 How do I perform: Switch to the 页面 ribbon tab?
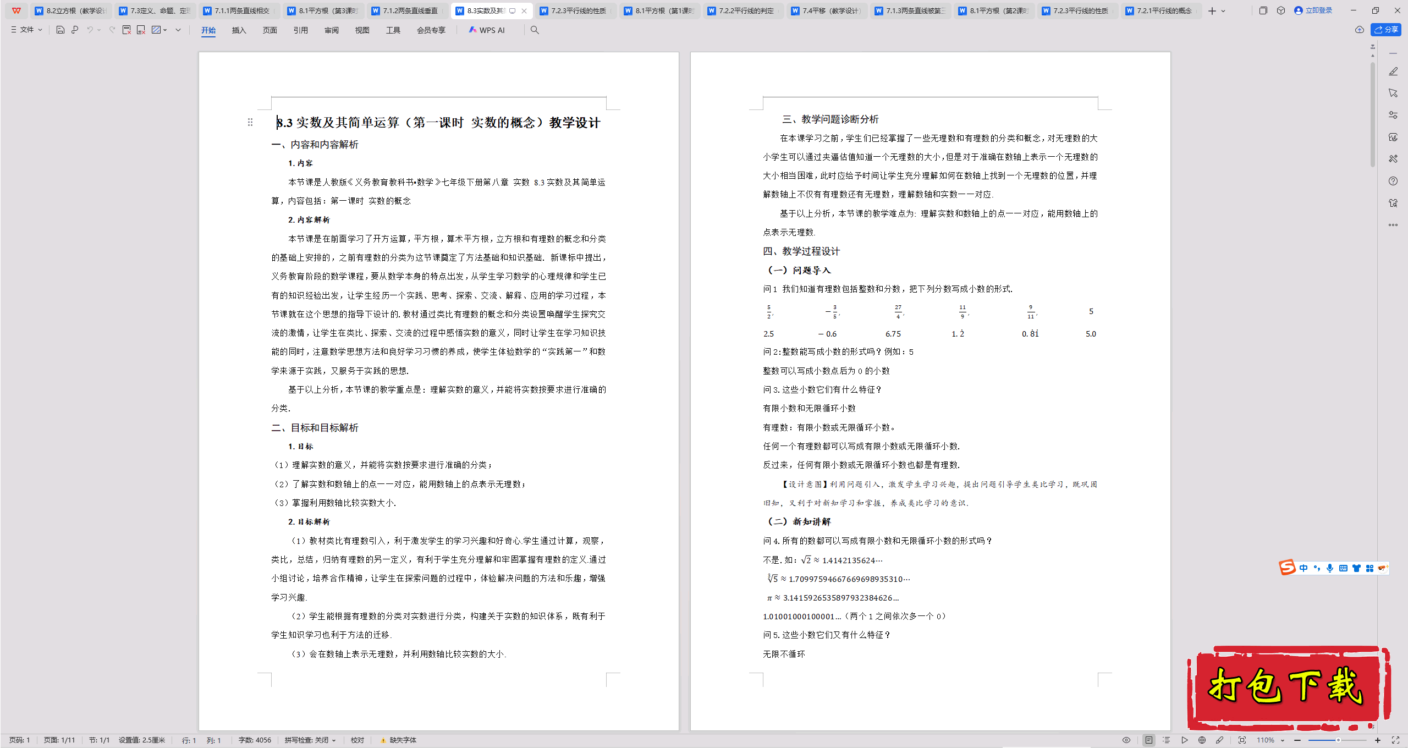(269, 30)
